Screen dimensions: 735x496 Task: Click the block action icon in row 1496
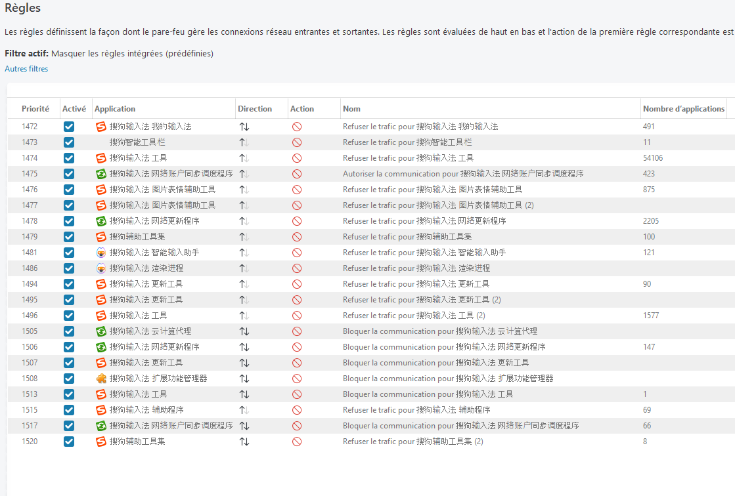297,316
